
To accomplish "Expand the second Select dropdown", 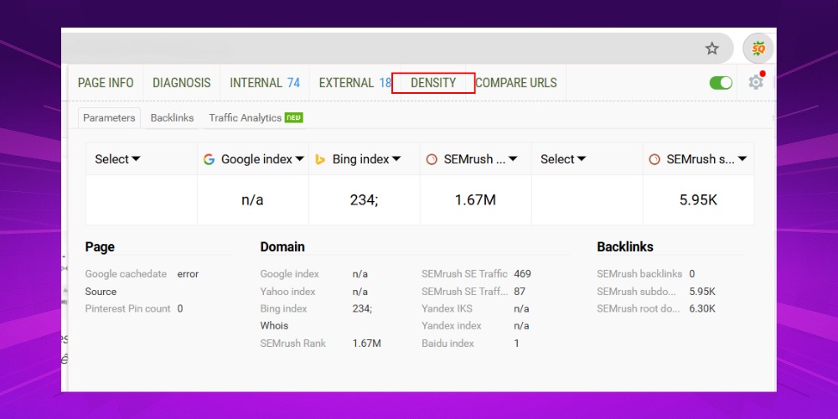I will point(563,158).
